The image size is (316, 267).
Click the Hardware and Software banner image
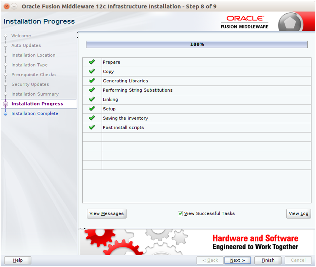click(x=198, y=242)
